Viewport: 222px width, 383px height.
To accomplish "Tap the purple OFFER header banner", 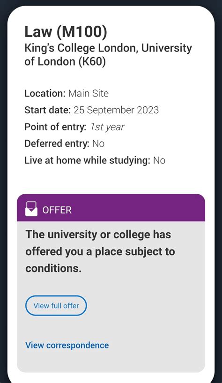I will (111, 207).
